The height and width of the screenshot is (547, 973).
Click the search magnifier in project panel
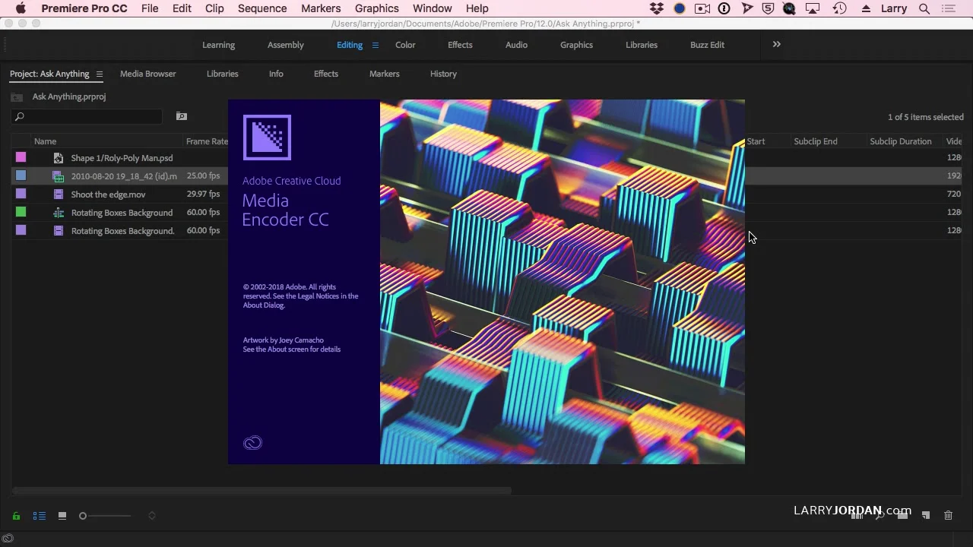(20, 116)
